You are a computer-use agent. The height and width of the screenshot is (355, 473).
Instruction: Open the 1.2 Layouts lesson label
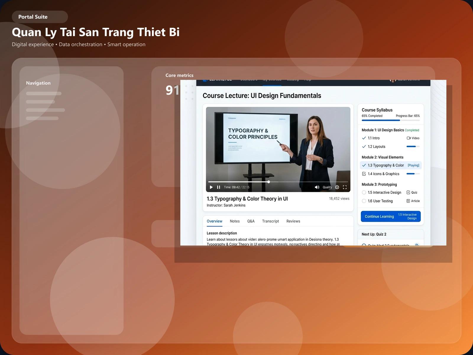377,147
